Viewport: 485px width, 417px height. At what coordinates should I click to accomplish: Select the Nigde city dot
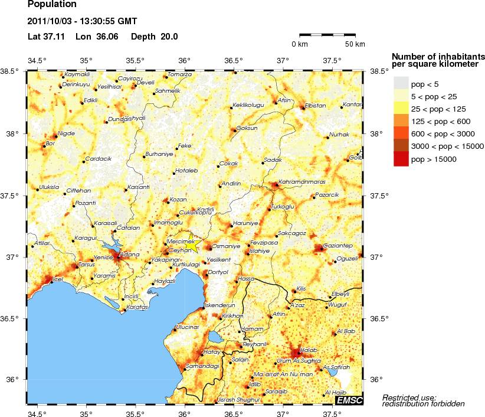click(55, 136)
